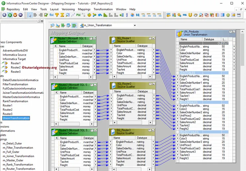
Task: Open the Mappings menu
Action: pyautogui.click(x=84, y=9)
